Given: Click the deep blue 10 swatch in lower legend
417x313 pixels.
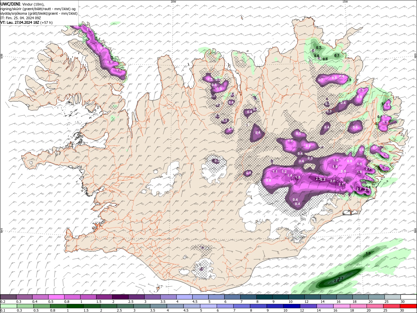Looking at the screenshot, I should [292, 306].
